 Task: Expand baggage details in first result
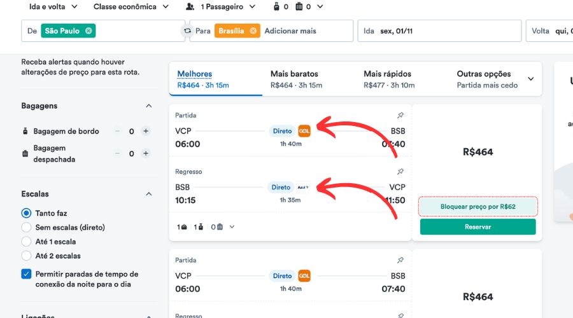click(x=232, y=227)
